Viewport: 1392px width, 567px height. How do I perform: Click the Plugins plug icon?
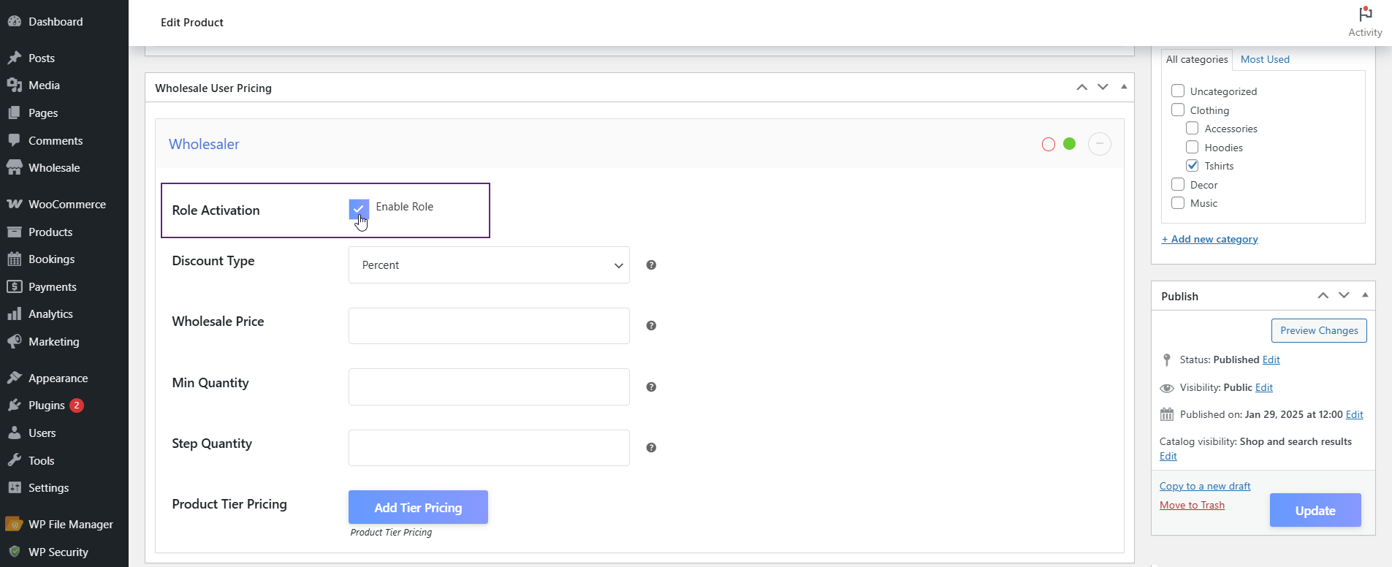pyautogui.click(x=14, y=405)
